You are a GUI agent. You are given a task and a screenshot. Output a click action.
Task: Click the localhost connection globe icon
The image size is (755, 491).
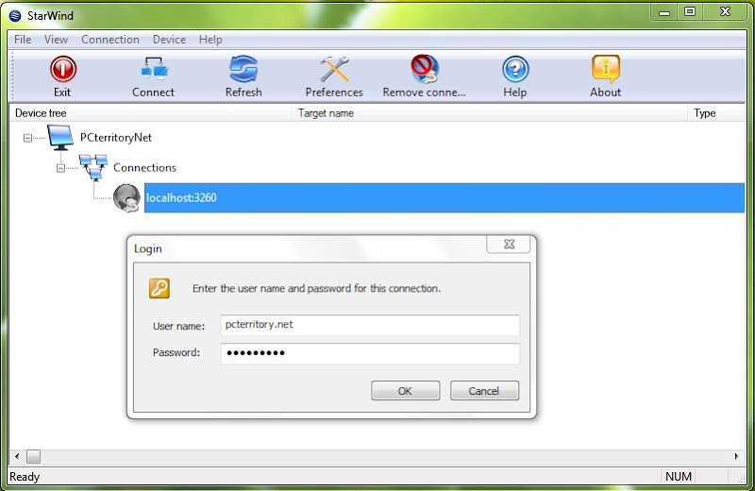(x=126, y=197)
